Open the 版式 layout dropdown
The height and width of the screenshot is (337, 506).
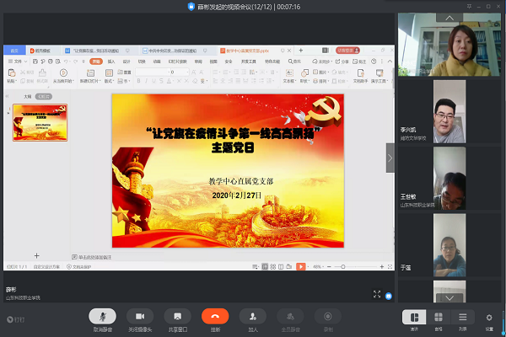point(109,76)
